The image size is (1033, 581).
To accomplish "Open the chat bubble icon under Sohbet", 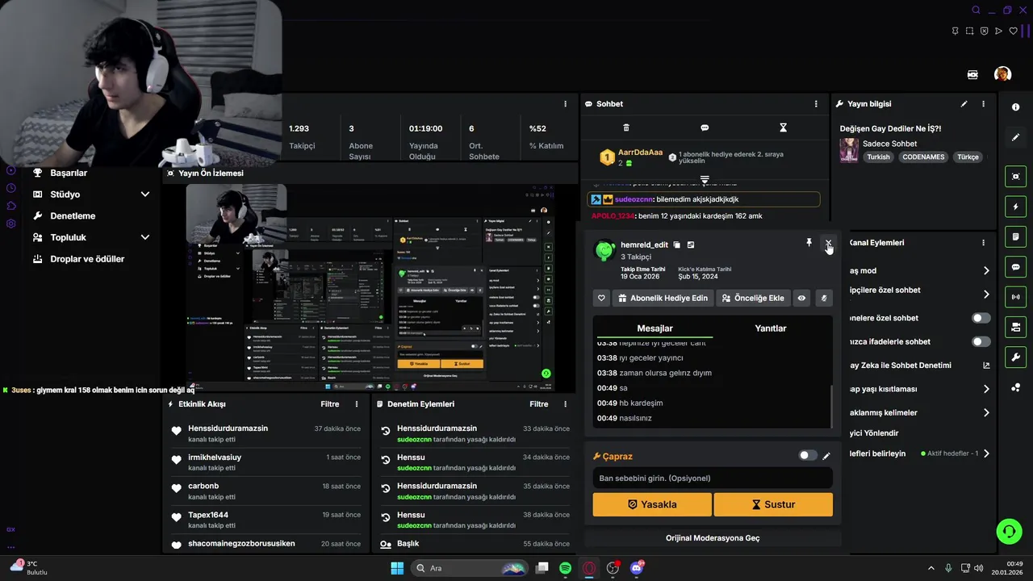I will tap(705, 127).
